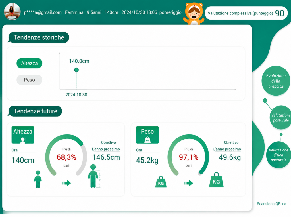Click the 68,3% height percentile gauge
Image resolution: width=291 pixels, height=217 pixels.
(66, 155)
